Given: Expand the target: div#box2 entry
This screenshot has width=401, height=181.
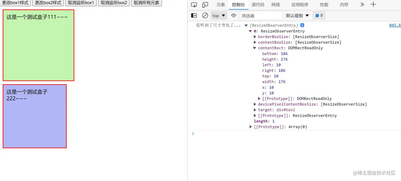Looking at the screenshot, I should pos(255,110).
